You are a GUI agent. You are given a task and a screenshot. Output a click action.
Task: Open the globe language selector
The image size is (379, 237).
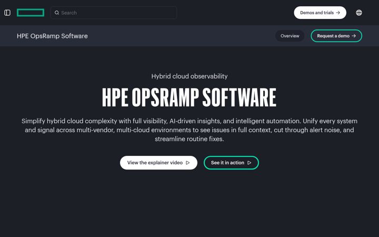pos(359,13)
